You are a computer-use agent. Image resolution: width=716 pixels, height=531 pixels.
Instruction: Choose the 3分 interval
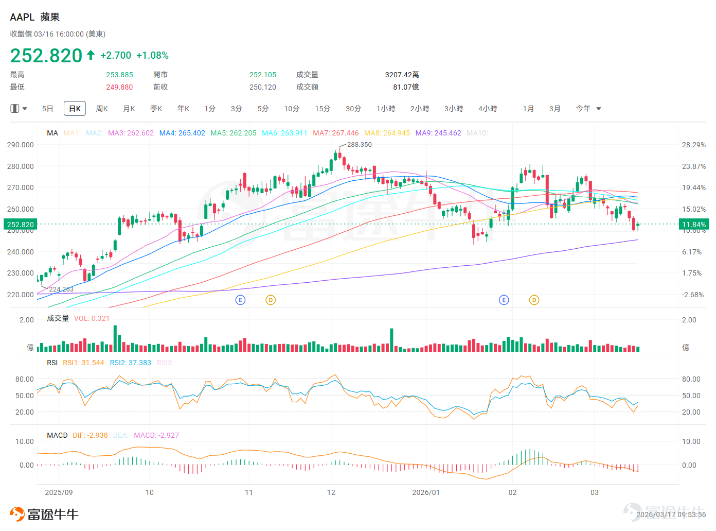pyautogui.click(x=237, y=109)
